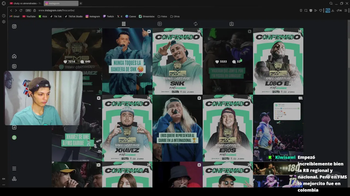Open the Confirmado Lobo E. post

tap(278, 61)
